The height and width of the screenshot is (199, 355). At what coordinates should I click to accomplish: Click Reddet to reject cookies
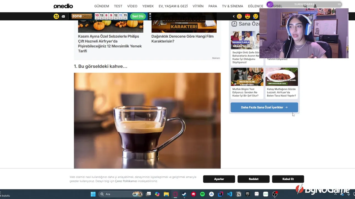coord(253,179)
